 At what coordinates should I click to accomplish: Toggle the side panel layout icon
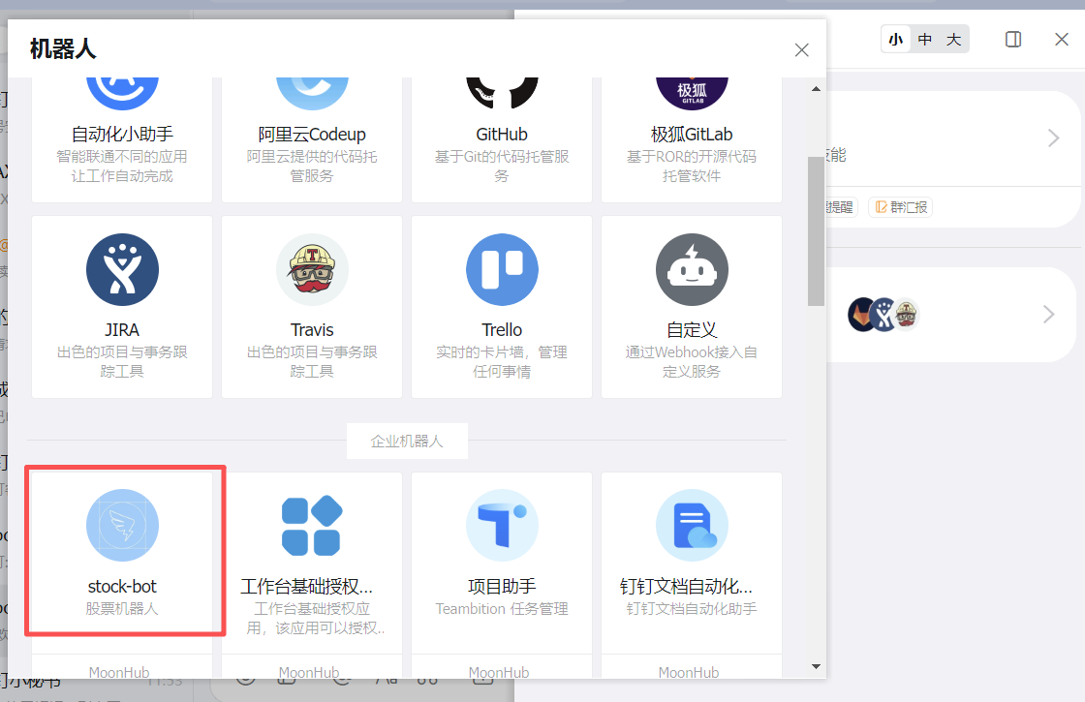point(1013,40)
